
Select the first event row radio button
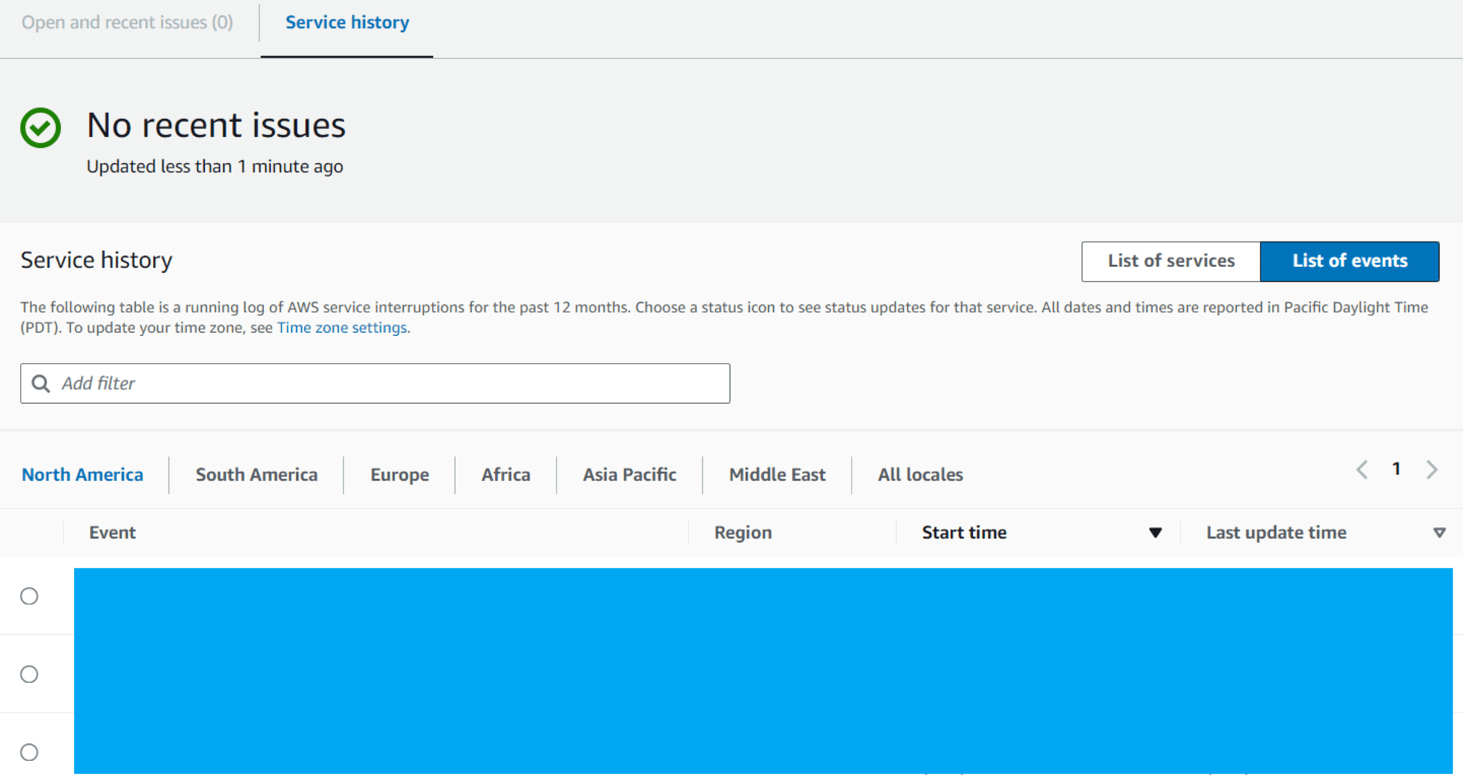click(29, 596)
